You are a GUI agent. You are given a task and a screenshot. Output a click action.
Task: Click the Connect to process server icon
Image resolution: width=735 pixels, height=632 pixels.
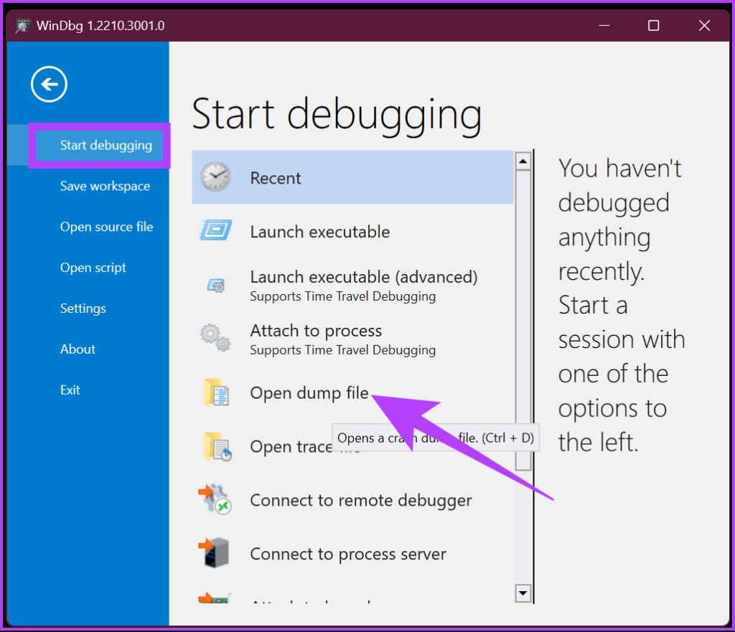click(x=214, y=553)
